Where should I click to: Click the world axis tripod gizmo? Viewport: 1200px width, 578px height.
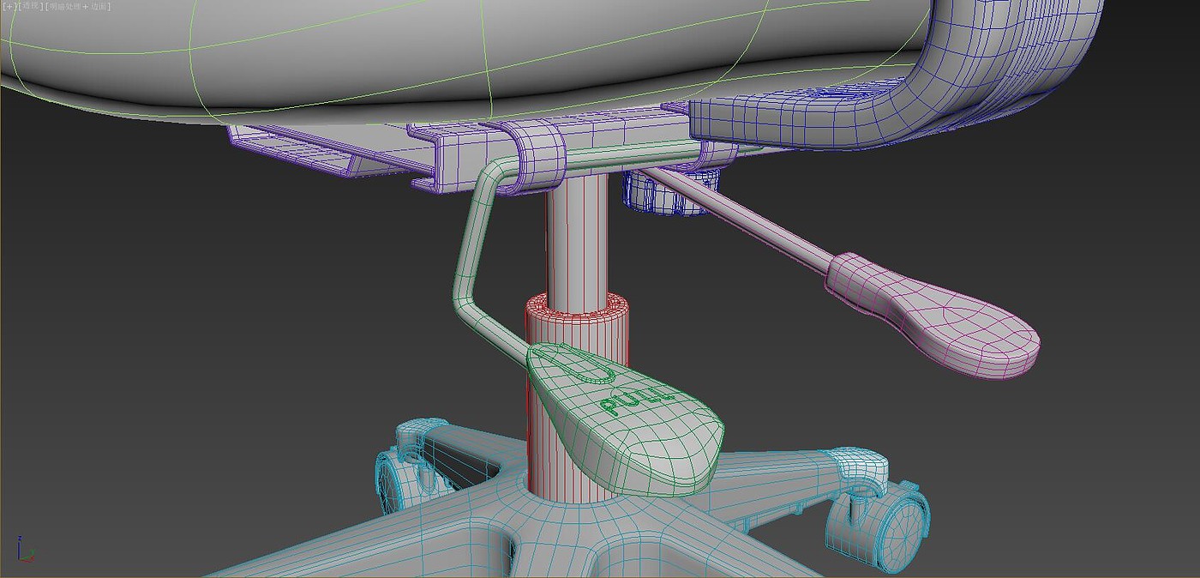22,551
